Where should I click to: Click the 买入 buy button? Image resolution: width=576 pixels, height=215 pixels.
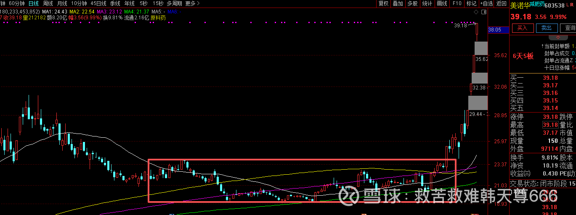click(522, 28)
